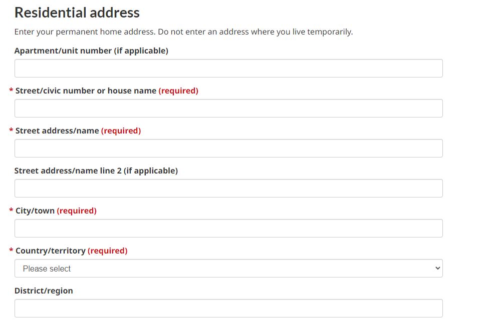Click the 'City/town' label text

[x=35, y=211]
